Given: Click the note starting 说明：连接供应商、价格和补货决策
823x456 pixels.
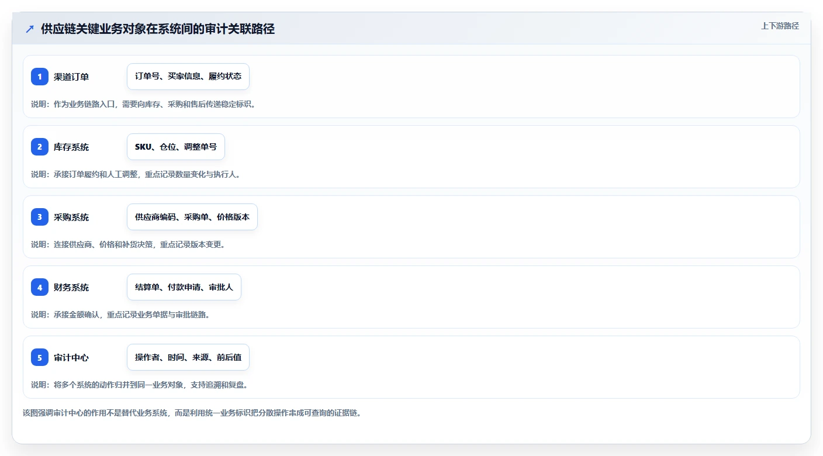Looking at the screenshot, I should point(128,244).
